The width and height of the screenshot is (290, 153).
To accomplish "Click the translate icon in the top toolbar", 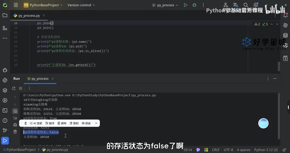I will pos(235,5).
